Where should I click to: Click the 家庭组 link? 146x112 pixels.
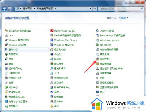pos(58,59)
